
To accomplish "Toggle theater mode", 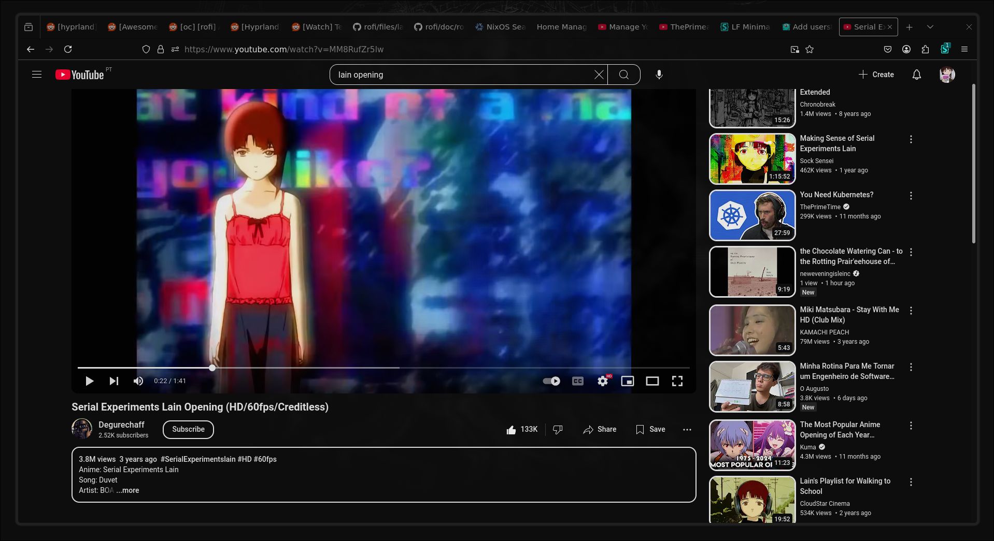I will coord(652,381).
